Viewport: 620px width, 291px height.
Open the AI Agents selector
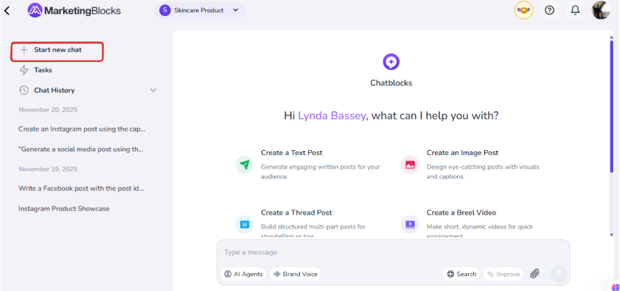pyautogui.click(x=244, y=274)
